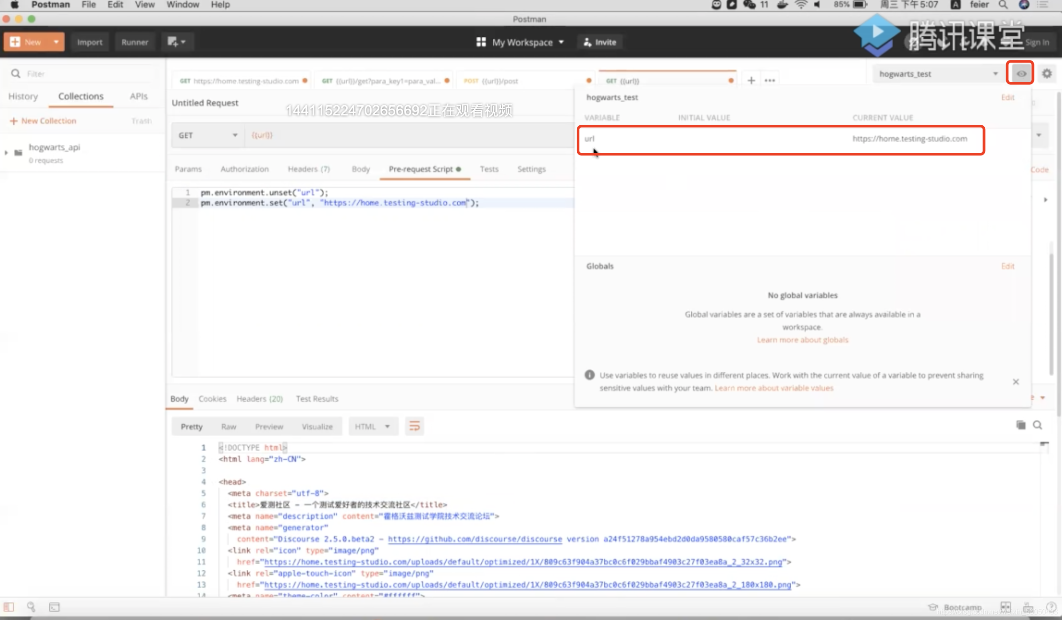Open Find and Replace in status bar
Screen dimensions: 1062x620
click(31, 607)
